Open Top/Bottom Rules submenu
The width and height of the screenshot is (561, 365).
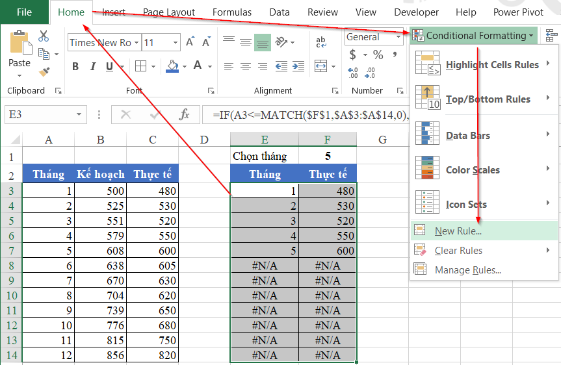pos(484,99)
